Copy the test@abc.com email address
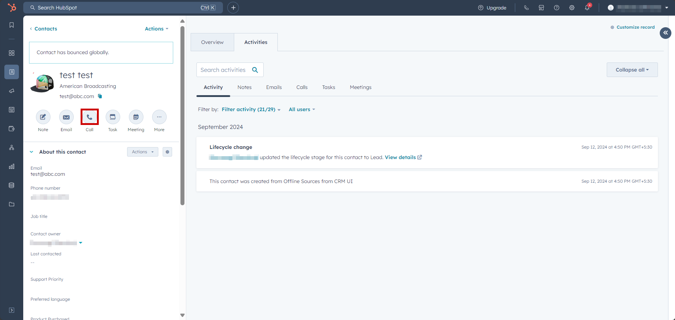 click(100, 96)
